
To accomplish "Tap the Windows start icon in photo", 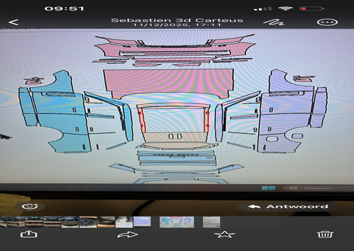I will 268,188.
